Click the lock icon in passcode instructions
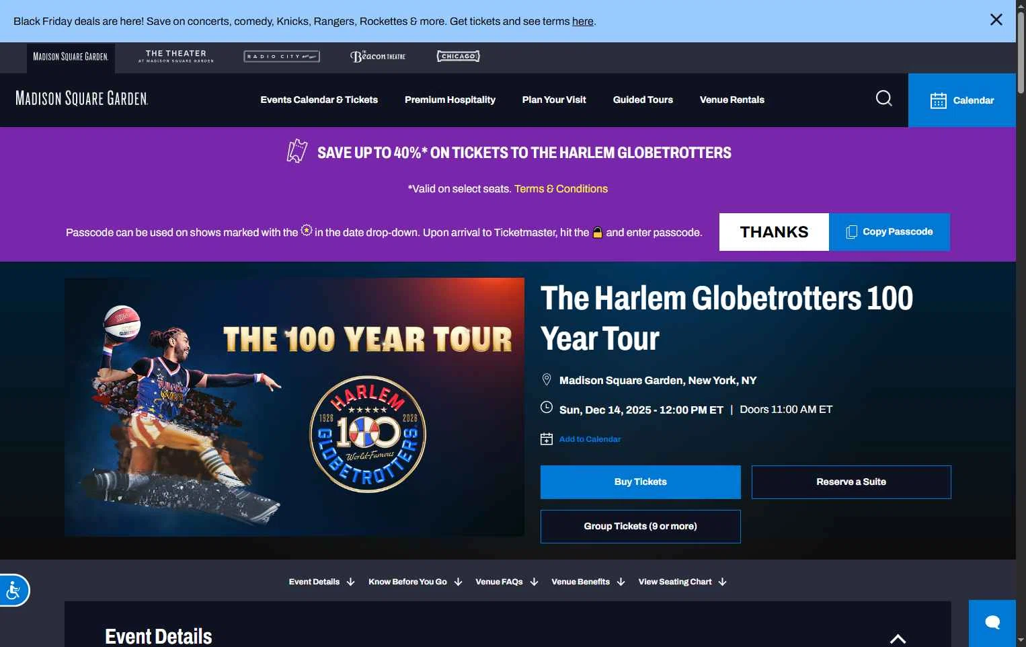The height and width of the screenshot is (647, 1026). click(x=597, y=233)
